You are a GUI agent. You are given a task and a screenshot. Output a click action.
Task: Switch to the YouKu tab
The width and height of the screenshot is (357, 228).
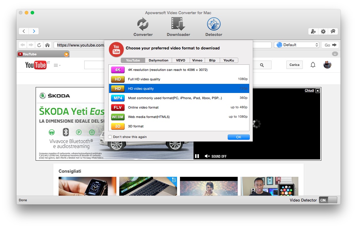[229, 60]
